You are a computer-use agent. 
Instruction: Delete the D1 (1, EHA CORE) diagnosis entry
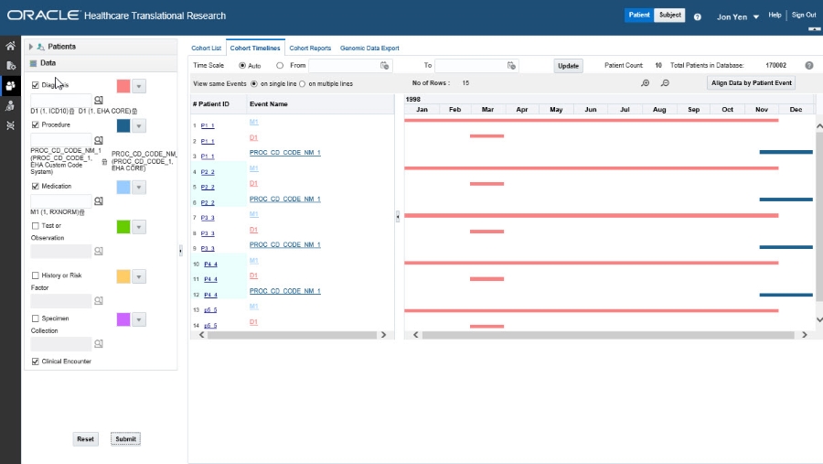[x=134, y=112]
